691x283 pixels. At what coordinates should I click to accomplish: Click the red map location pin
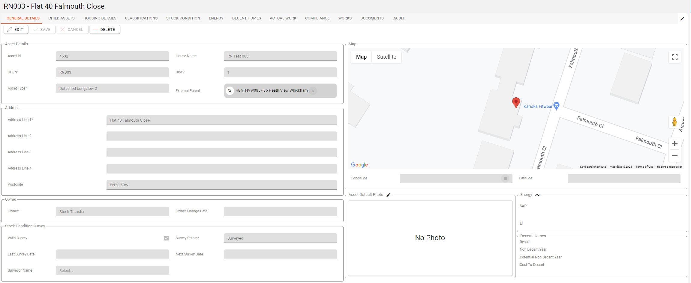pos(516,102)
